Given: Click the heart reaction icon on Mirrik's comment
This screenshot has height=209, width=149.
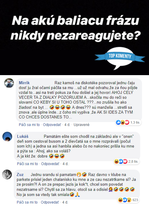Looking at the screenshot, I should [x=127, y=122].
